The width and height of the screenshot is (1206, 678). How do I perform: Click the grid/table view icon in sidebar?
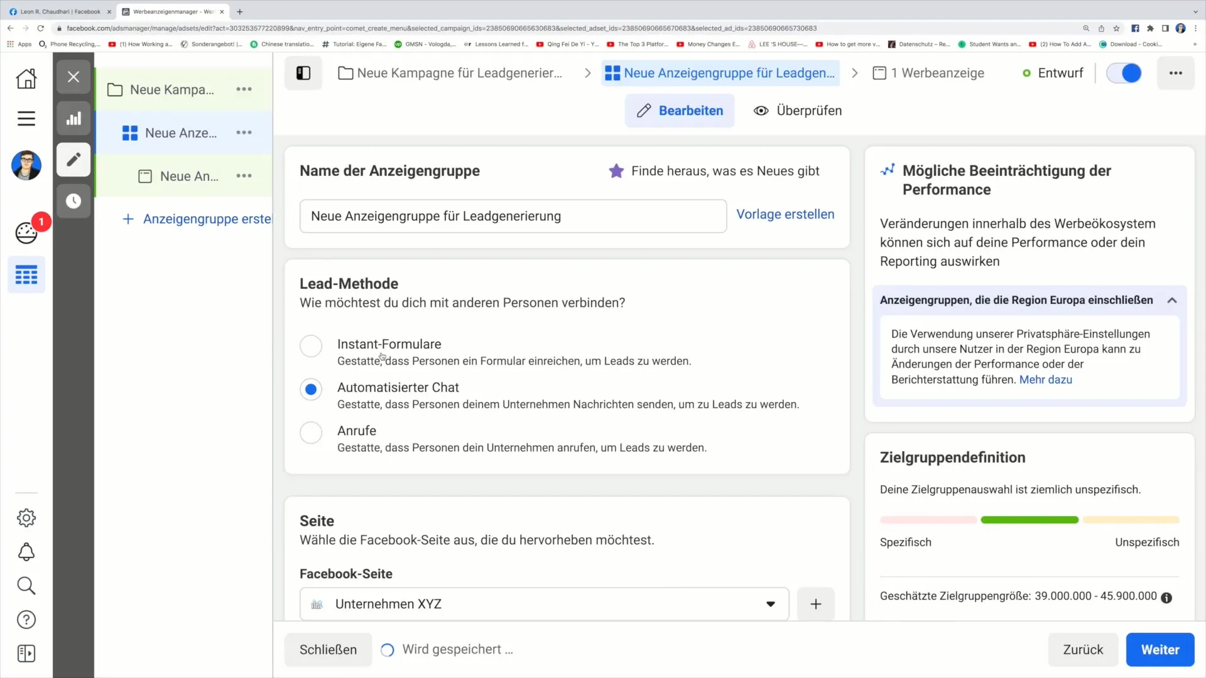(26, 275)
